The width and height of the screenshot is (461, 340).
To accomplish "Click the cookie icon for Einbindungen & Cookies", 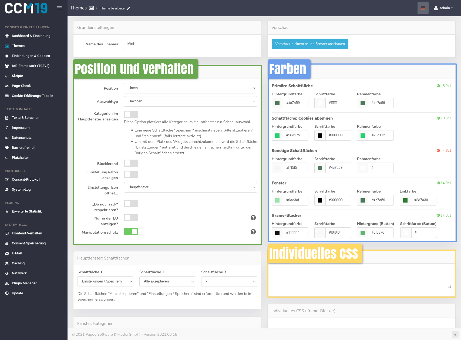I will [x=7, y=56].
